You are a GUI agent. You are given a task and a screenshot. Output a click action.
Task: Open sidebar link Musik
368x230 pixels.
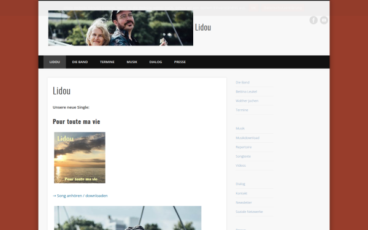point(240,128)
